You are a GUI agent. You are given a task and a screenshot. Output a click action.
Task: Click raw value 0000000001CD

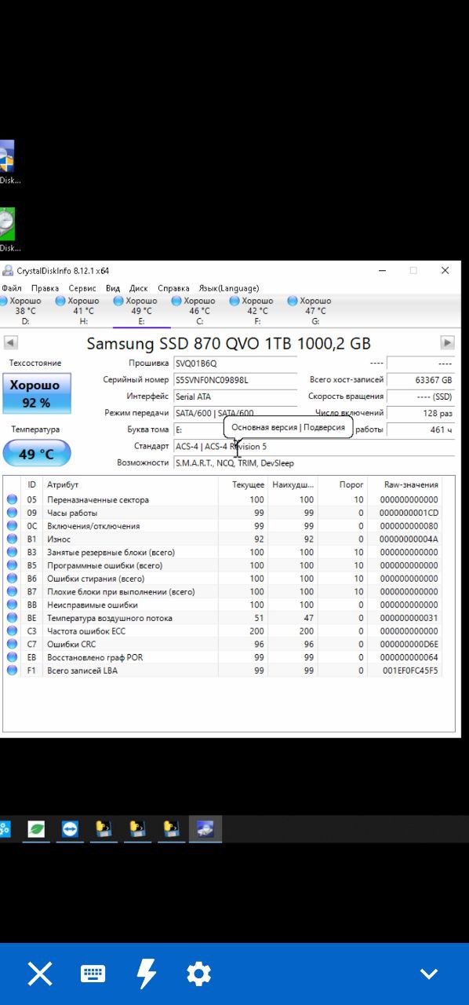[409, 513]
